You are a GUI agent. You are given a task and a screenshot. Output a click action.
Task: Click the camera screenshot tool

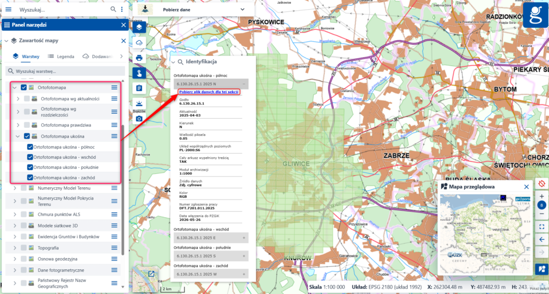(x=139, y=119)
